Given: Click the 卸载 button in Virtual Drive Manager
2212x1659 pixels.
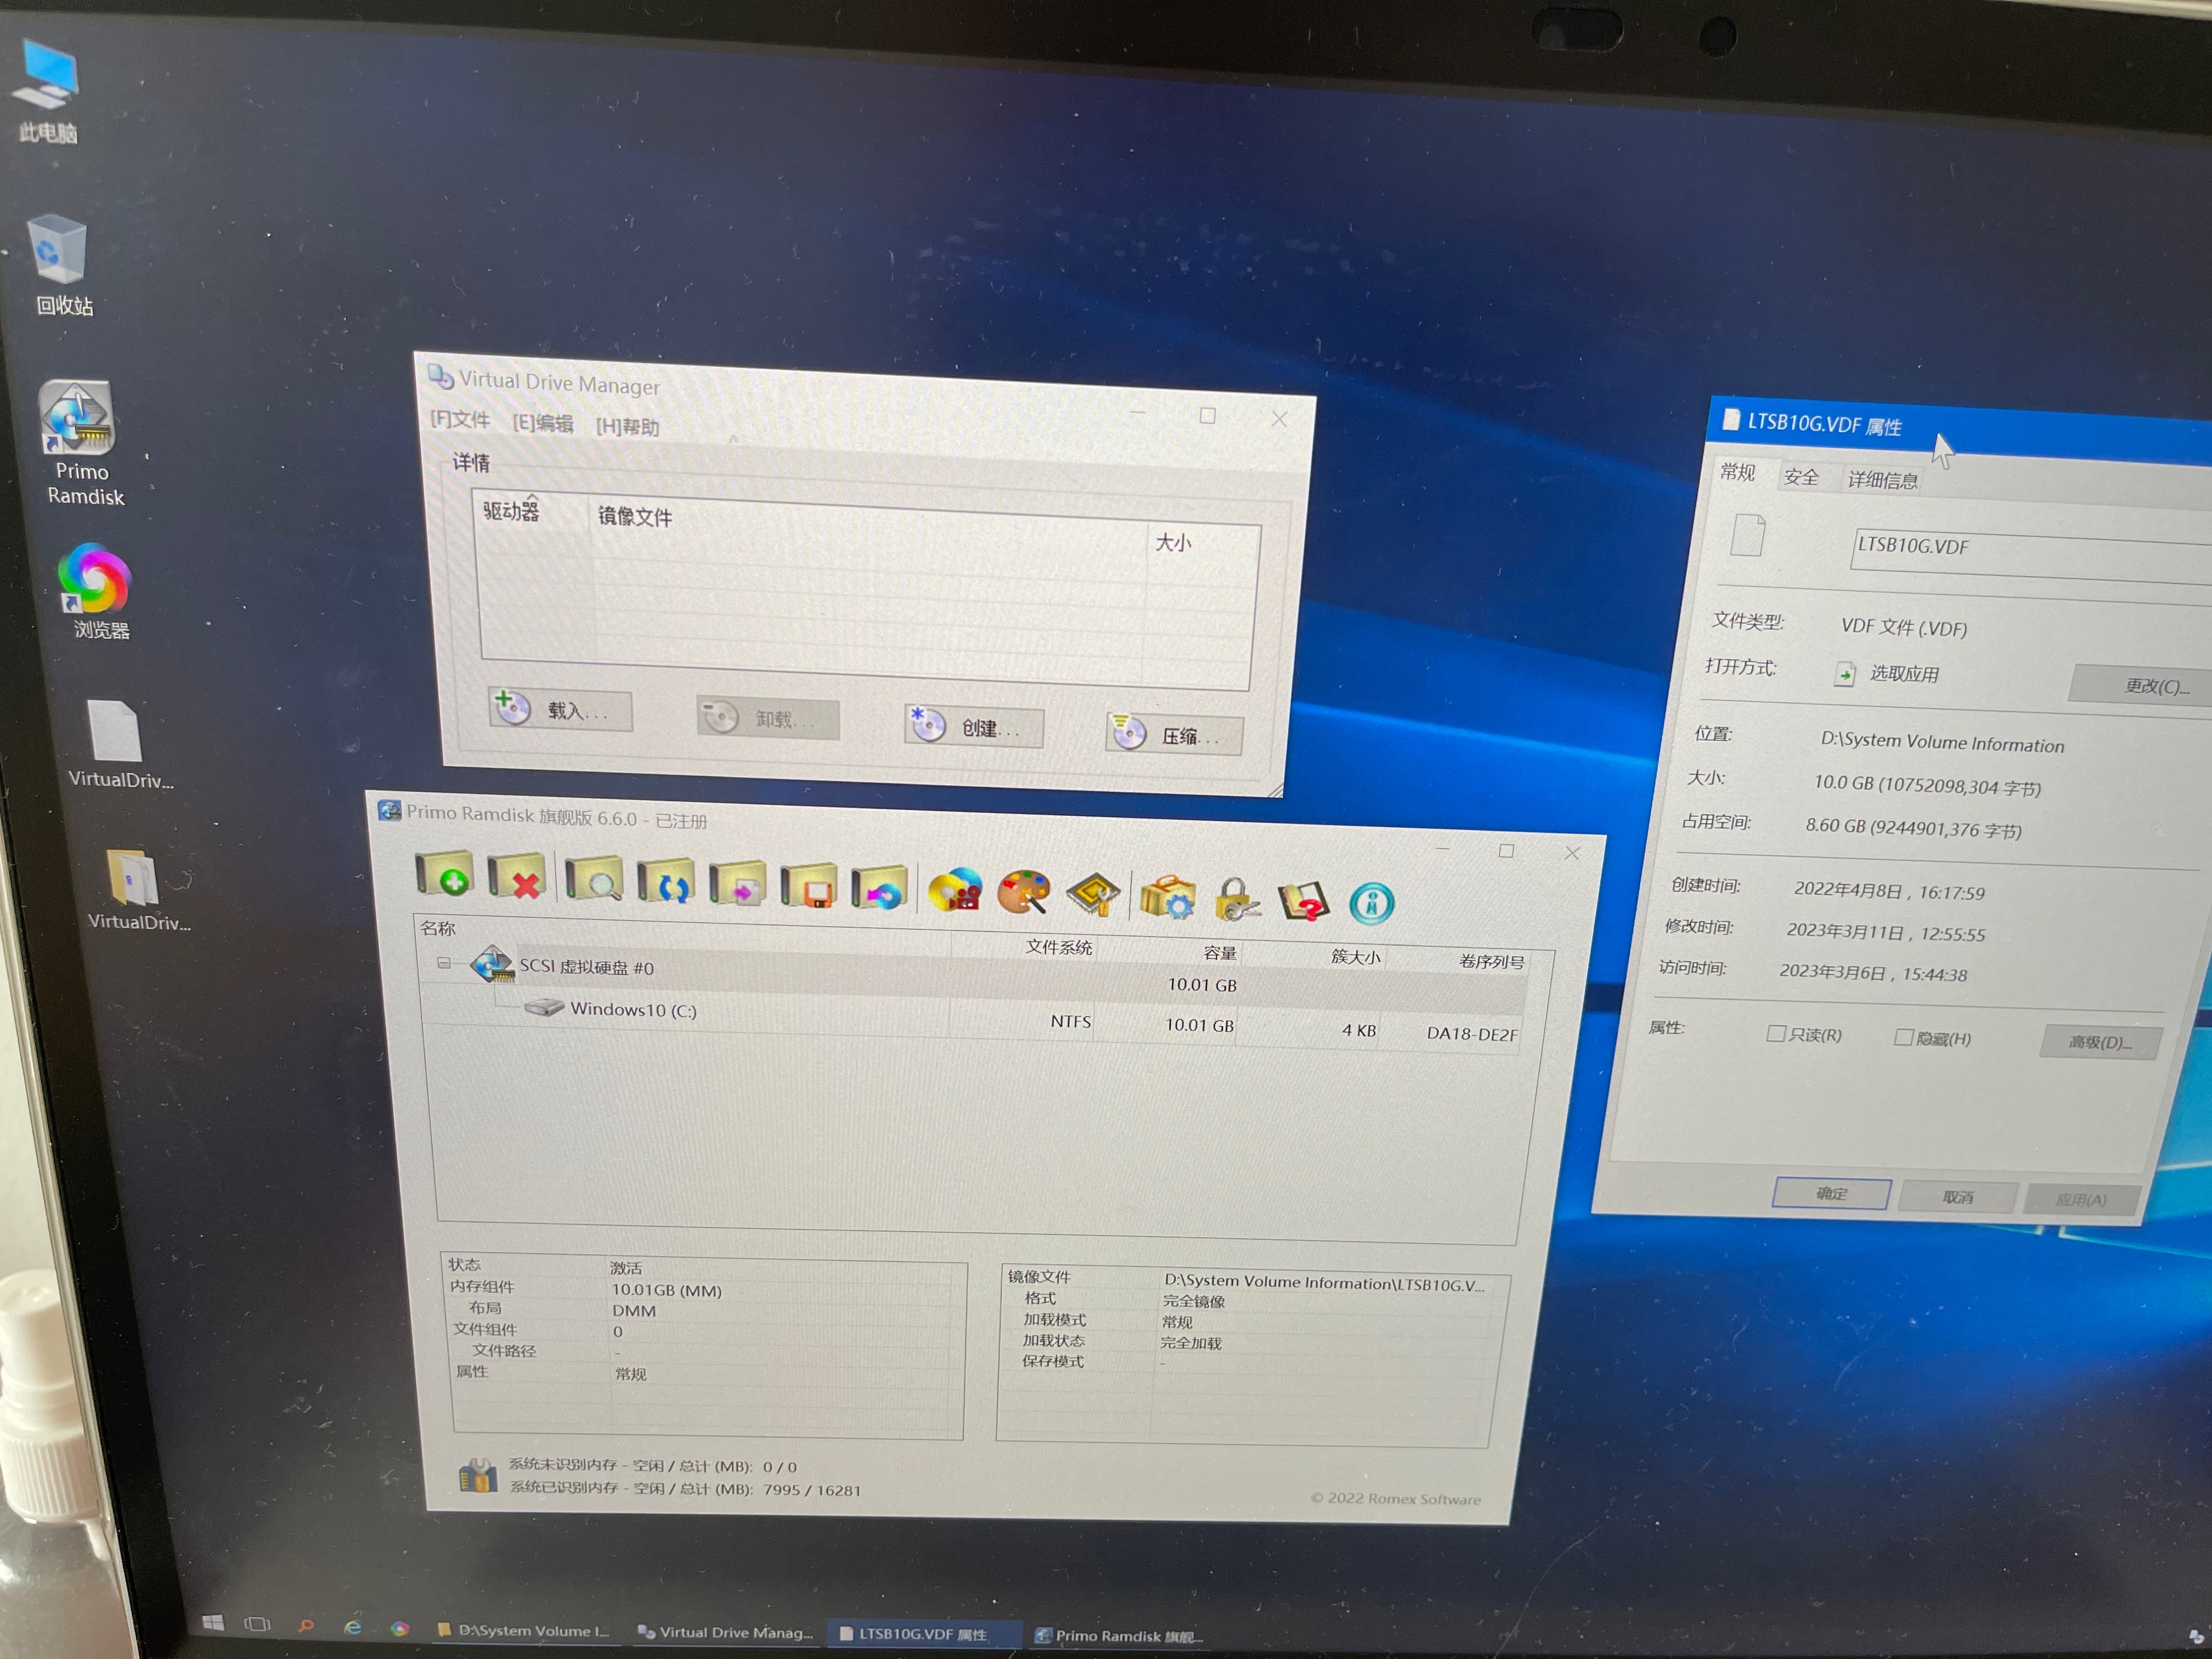Looking at the screenshot, I should (767, 718).
